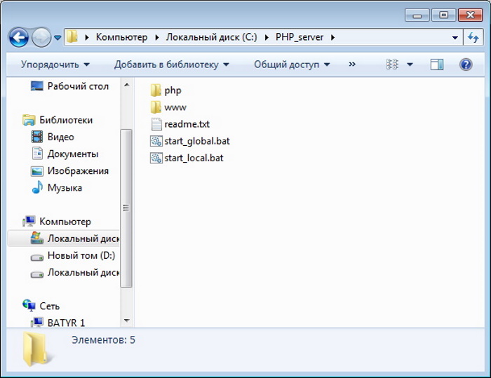
Task: Expand arrow before Компьютер in breadcrumb
Action: click(x=87, y=38)
